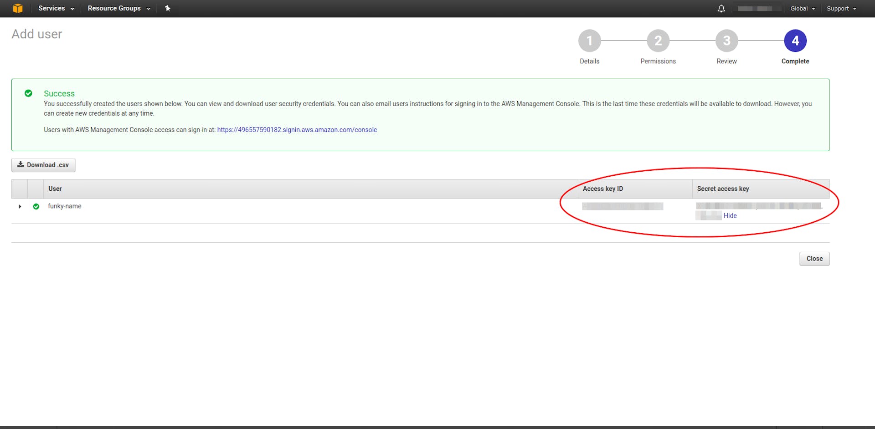This screenshot has width=875, height=429.
Task: Expand the funky-name user row
Action: click(x=20, y=206)
